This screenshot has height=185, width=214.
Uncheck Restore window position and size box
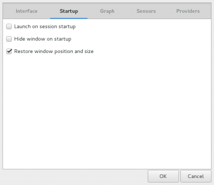pyautogui.click(x=9, y=51)
